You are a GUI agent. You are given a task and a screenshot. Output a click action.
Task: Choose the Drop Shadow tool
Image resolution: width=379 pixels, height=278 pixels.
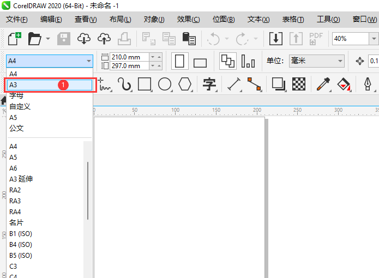(279, 84)
